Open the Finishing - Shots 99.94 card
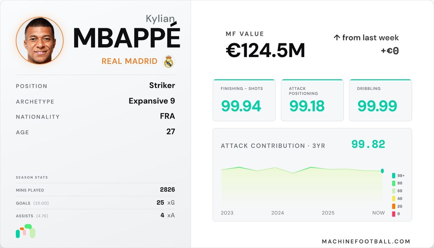Viewport: 434px width, 248px height. [244, 100]
